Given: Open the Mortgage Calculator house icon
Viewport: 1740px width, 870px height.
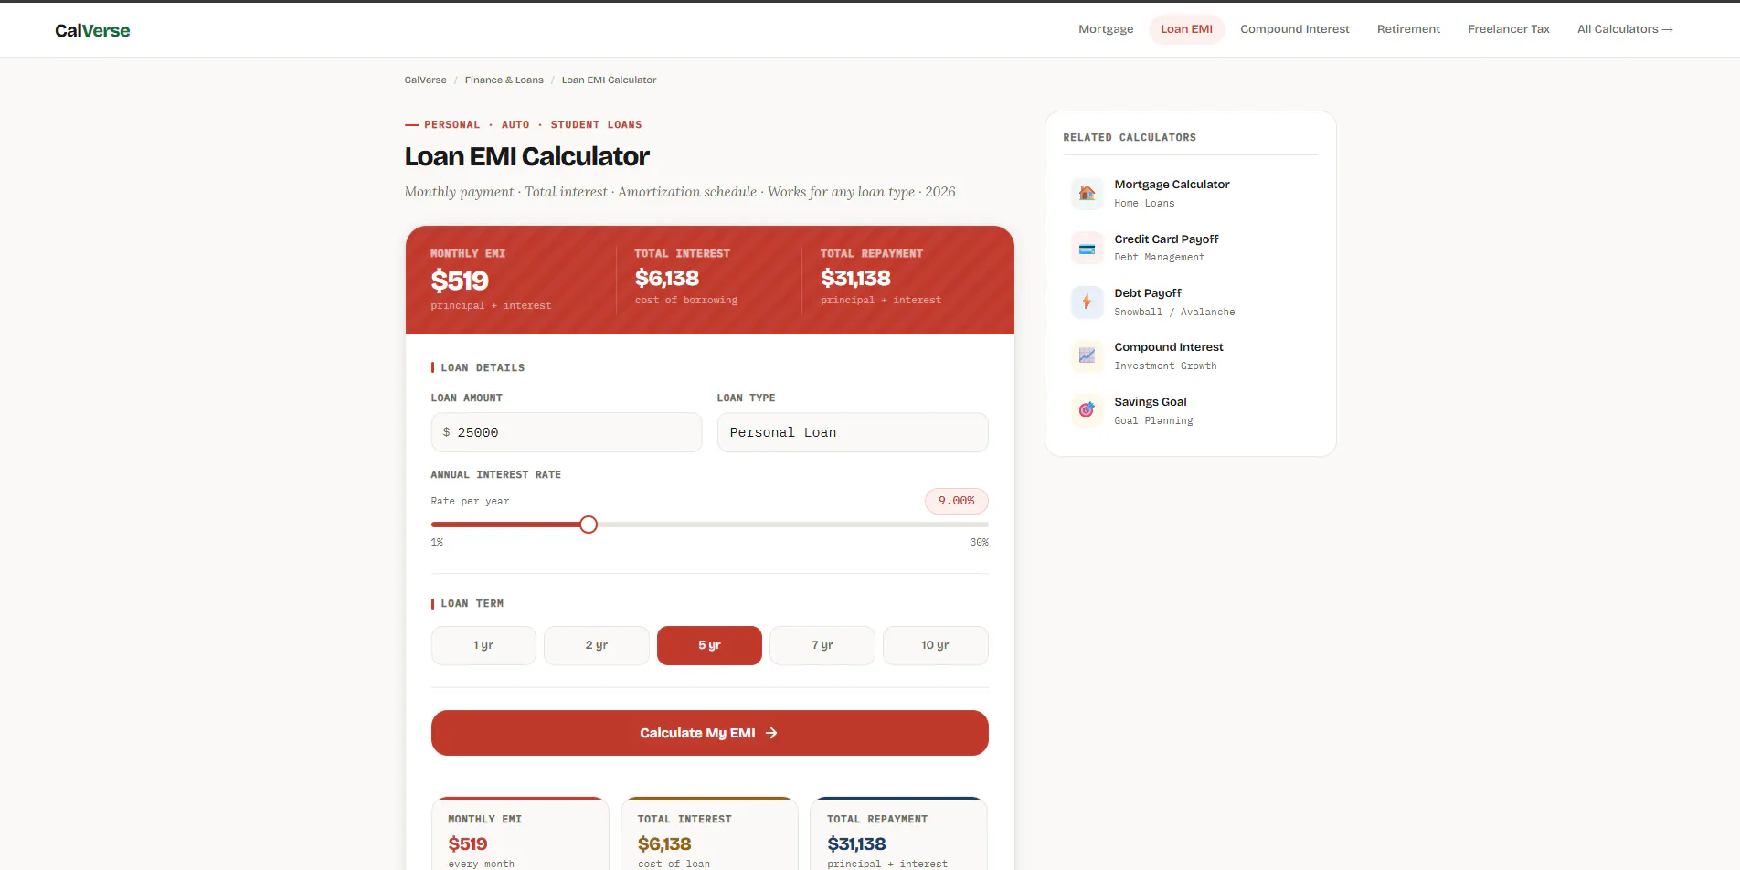Looking at the screenshot, I should pyautogui.click(x=1087, y=193).
